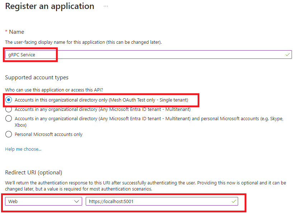307x221 pixels.
Task: Click the red required asterisk beside Name
Action: point(6,32)
